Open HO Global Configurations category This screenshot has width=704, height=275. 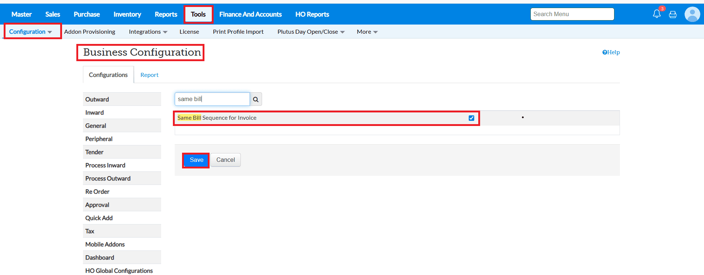click(119, 271)
